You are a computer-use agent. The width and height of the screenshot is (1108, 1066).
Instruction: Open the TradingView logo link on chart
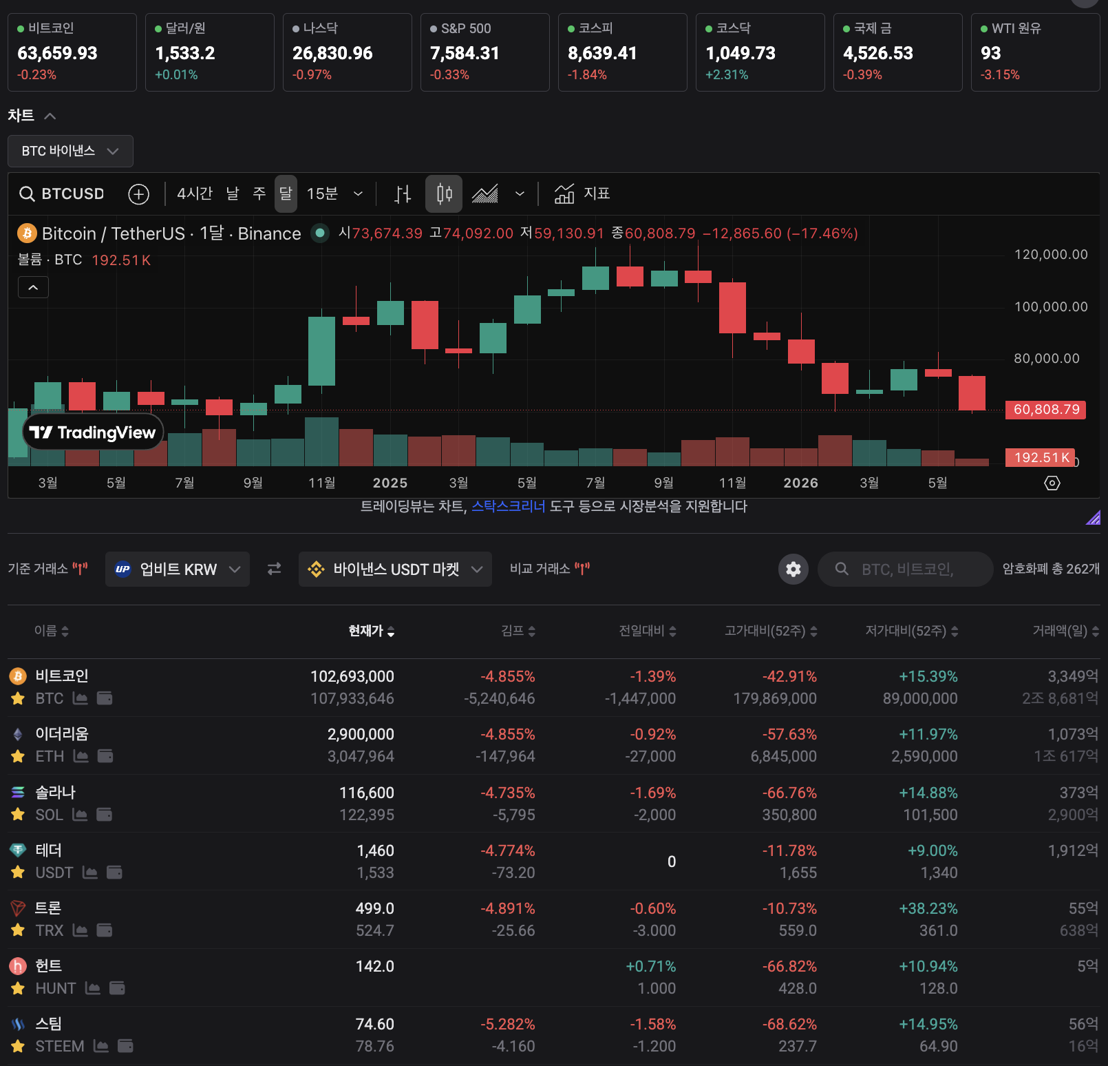pos(94,432)
